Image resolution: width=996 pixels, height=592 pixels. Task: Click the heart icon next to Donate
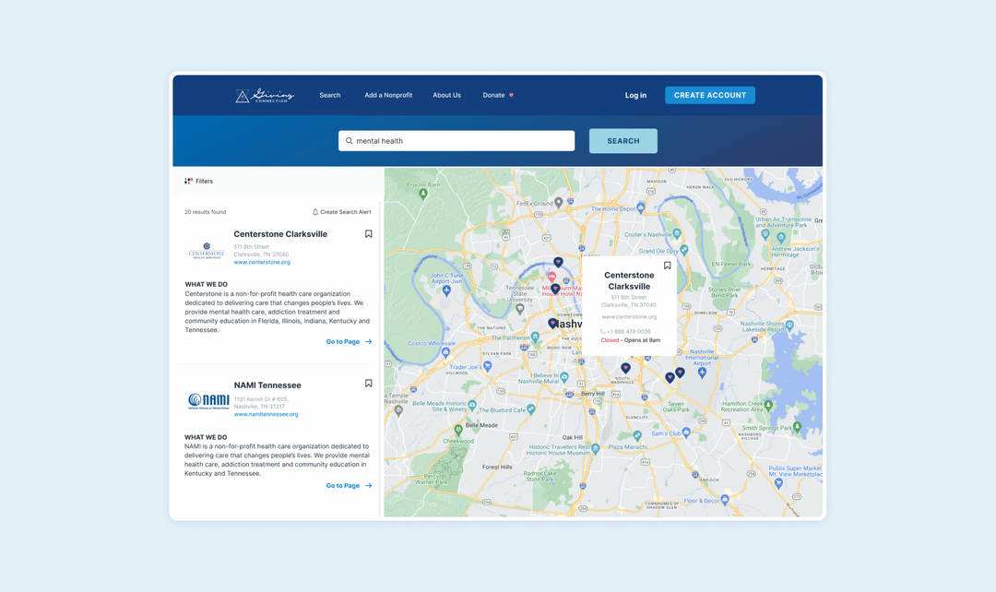click(513, 94)
